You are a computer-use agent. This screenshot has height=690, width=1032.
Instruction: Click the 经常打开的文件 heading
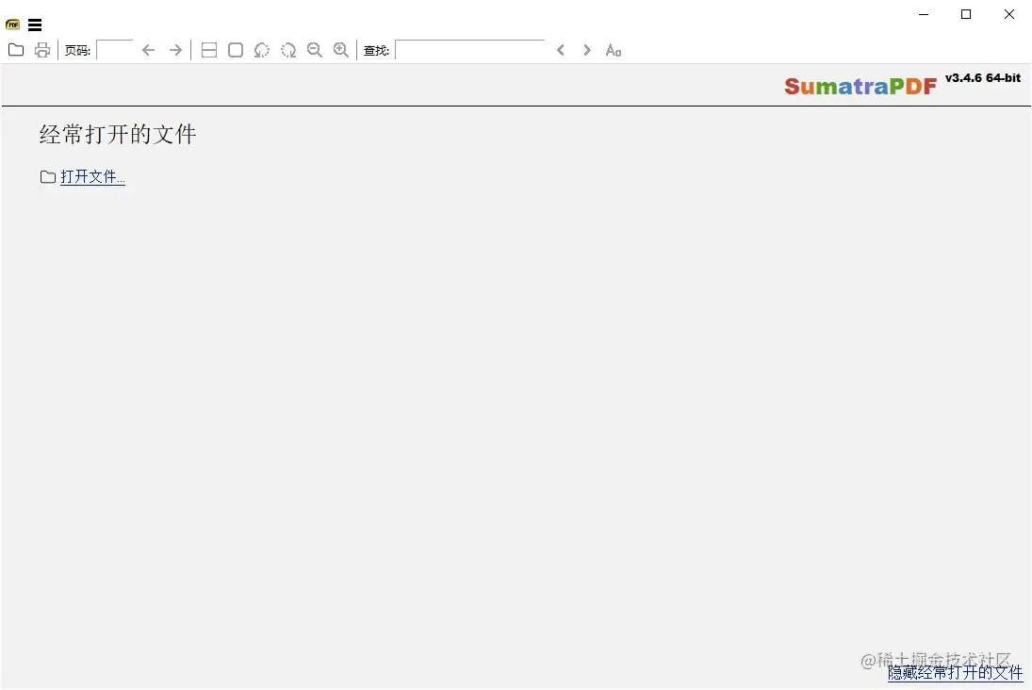pos(118,134)
